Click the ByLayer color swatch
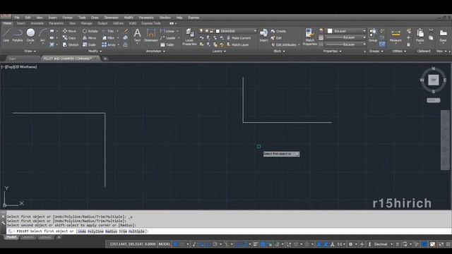Image resolution: width=452 pixels, height=254 pixels. click(330, 31)
